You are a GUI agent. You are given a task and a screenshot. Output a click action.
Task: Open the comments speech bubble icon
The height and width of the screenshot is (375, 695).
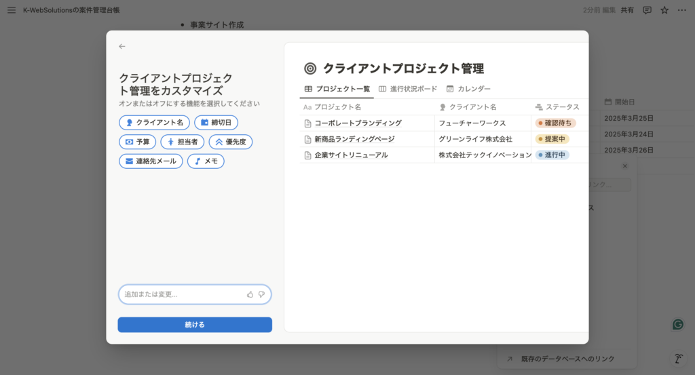pos(647,10)
